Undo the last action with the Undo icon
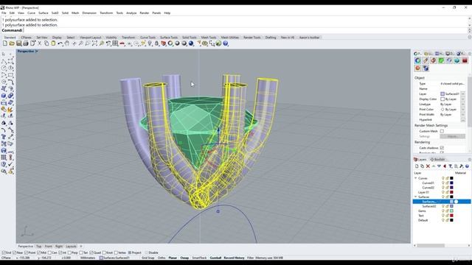The height and width of the screenshot is (265, 472). click(60, 43)
